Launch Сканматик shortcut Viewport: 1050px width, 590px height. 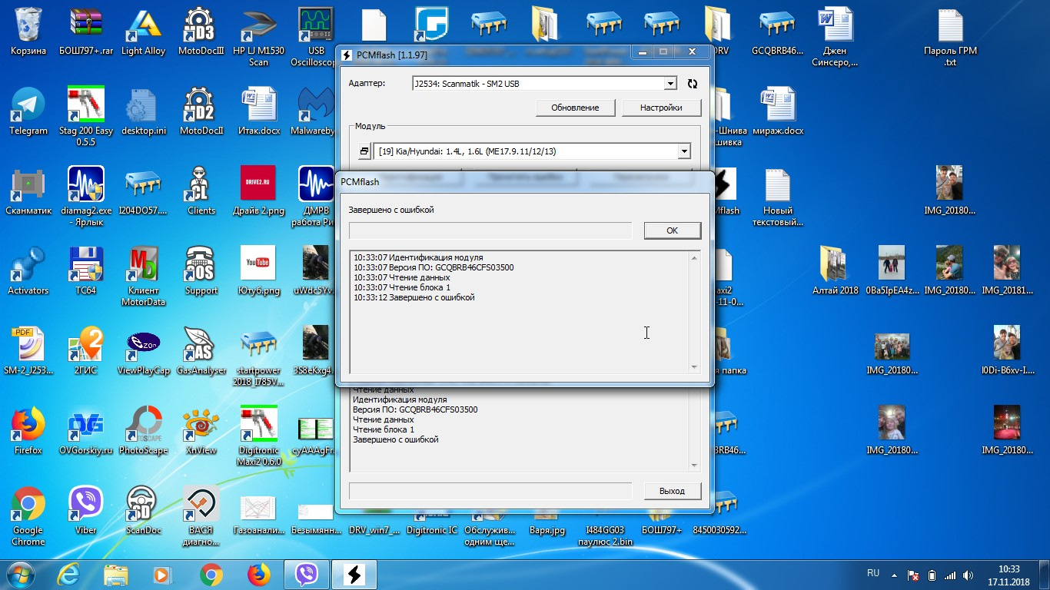coord(28,192)
